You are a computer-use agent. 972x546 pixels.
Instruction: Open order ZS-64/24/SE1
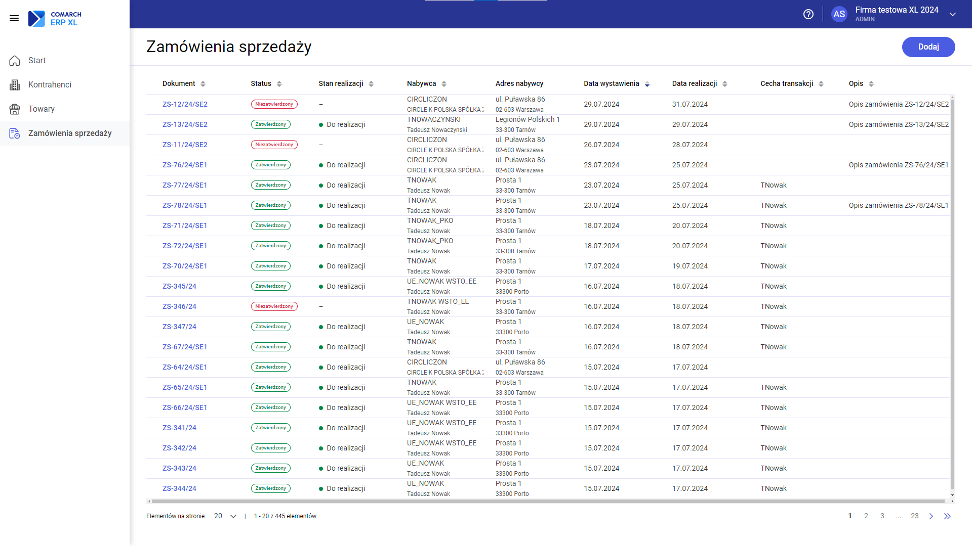185,368
